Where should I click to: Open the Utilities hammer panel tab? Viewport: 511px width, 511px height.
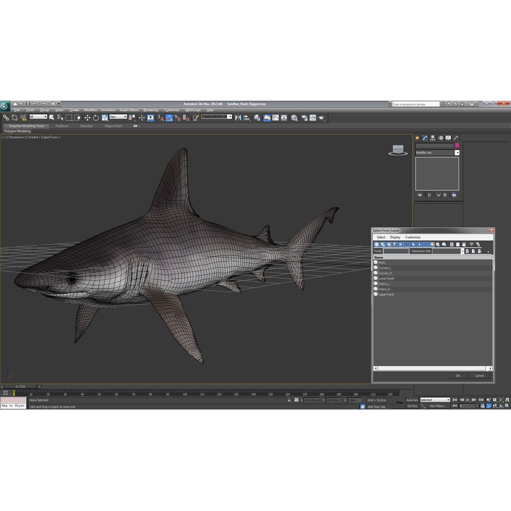456,138
